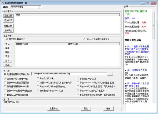Click the 注册 button
The image size is (158, 114).
coord(108,108)
